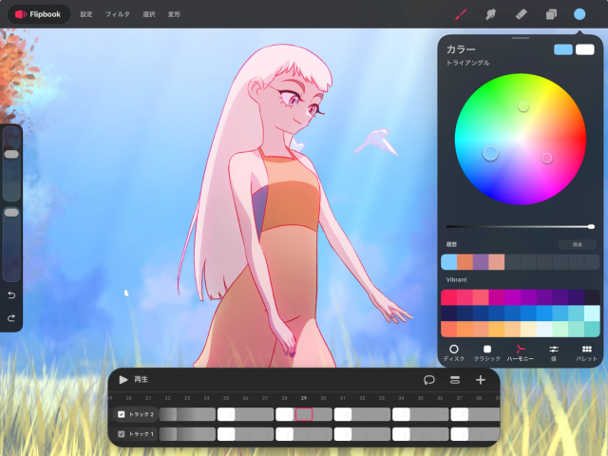This screenshot has width=608, height=456.
Task: Open timeline settings toggle icon
Action: [455, 380]
